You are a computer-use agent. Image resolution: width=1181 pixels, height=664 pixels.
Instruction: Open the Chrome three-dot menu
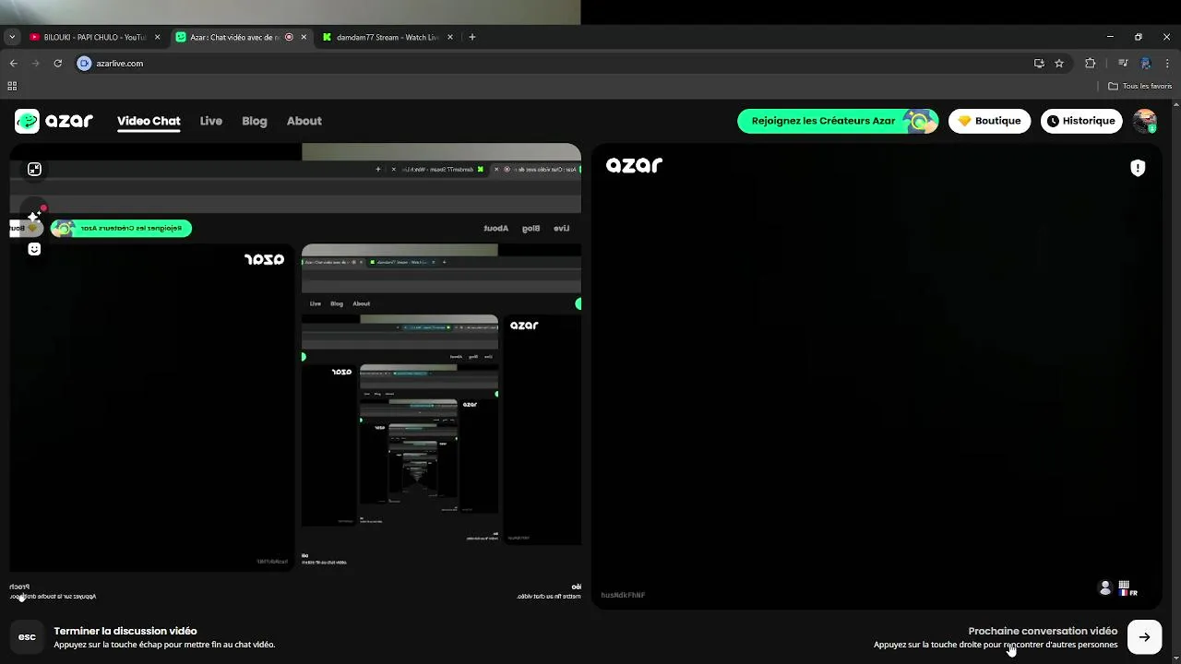(1168, 64)
